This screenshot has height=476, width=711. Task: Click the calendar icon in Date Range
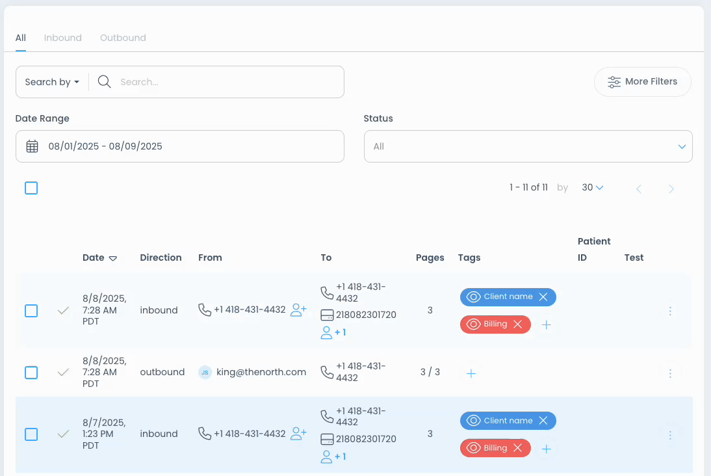32,146
